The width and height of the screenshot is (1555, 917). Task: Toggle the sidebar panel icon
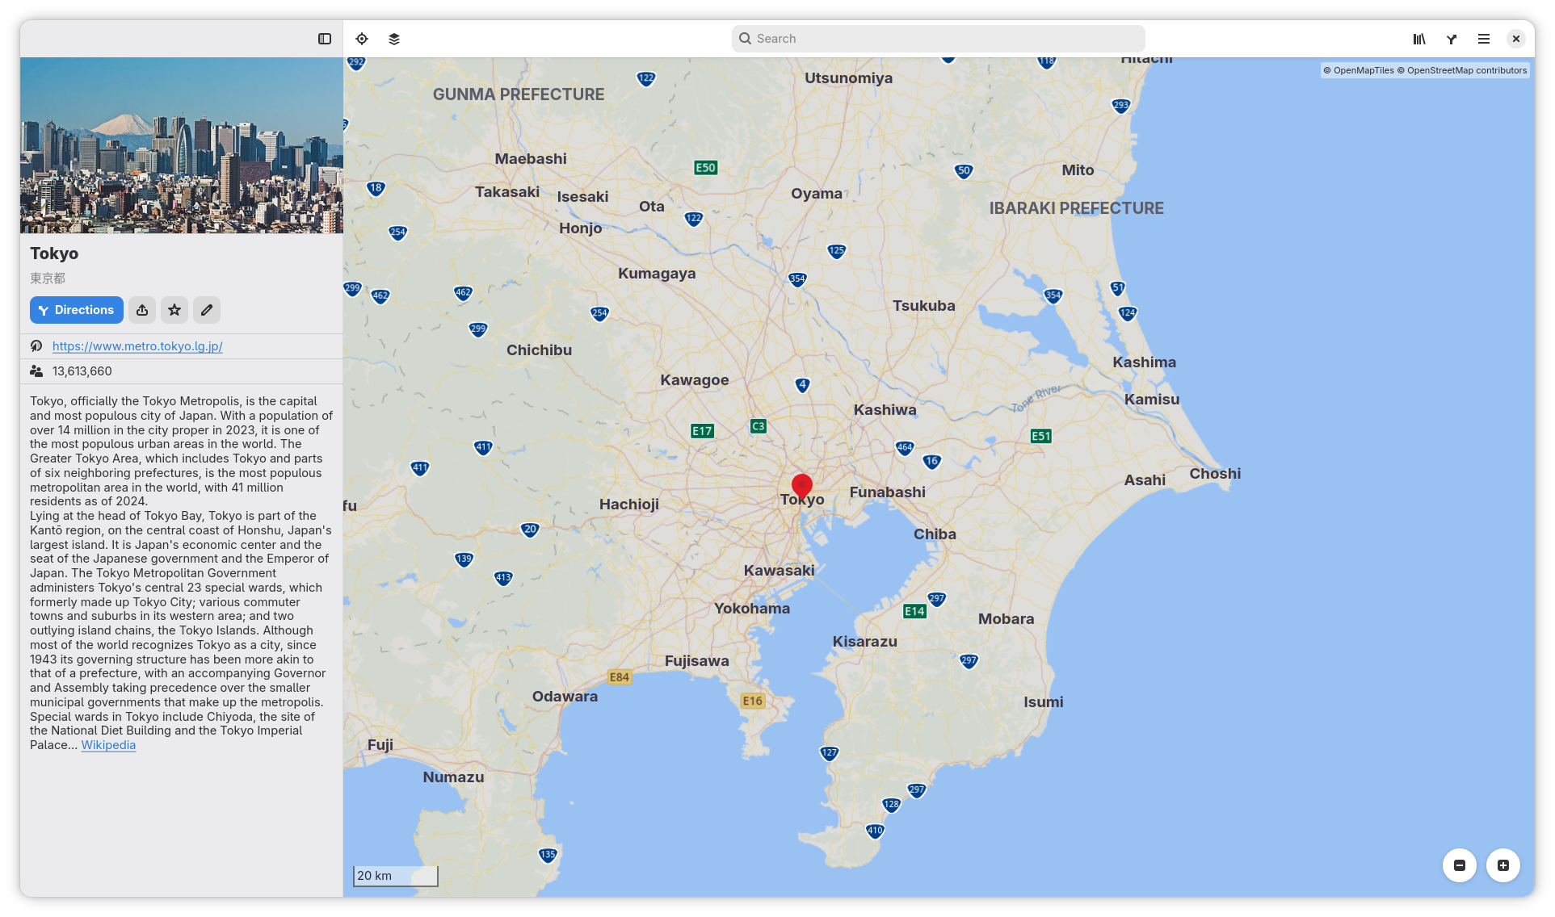pos(325,39)
